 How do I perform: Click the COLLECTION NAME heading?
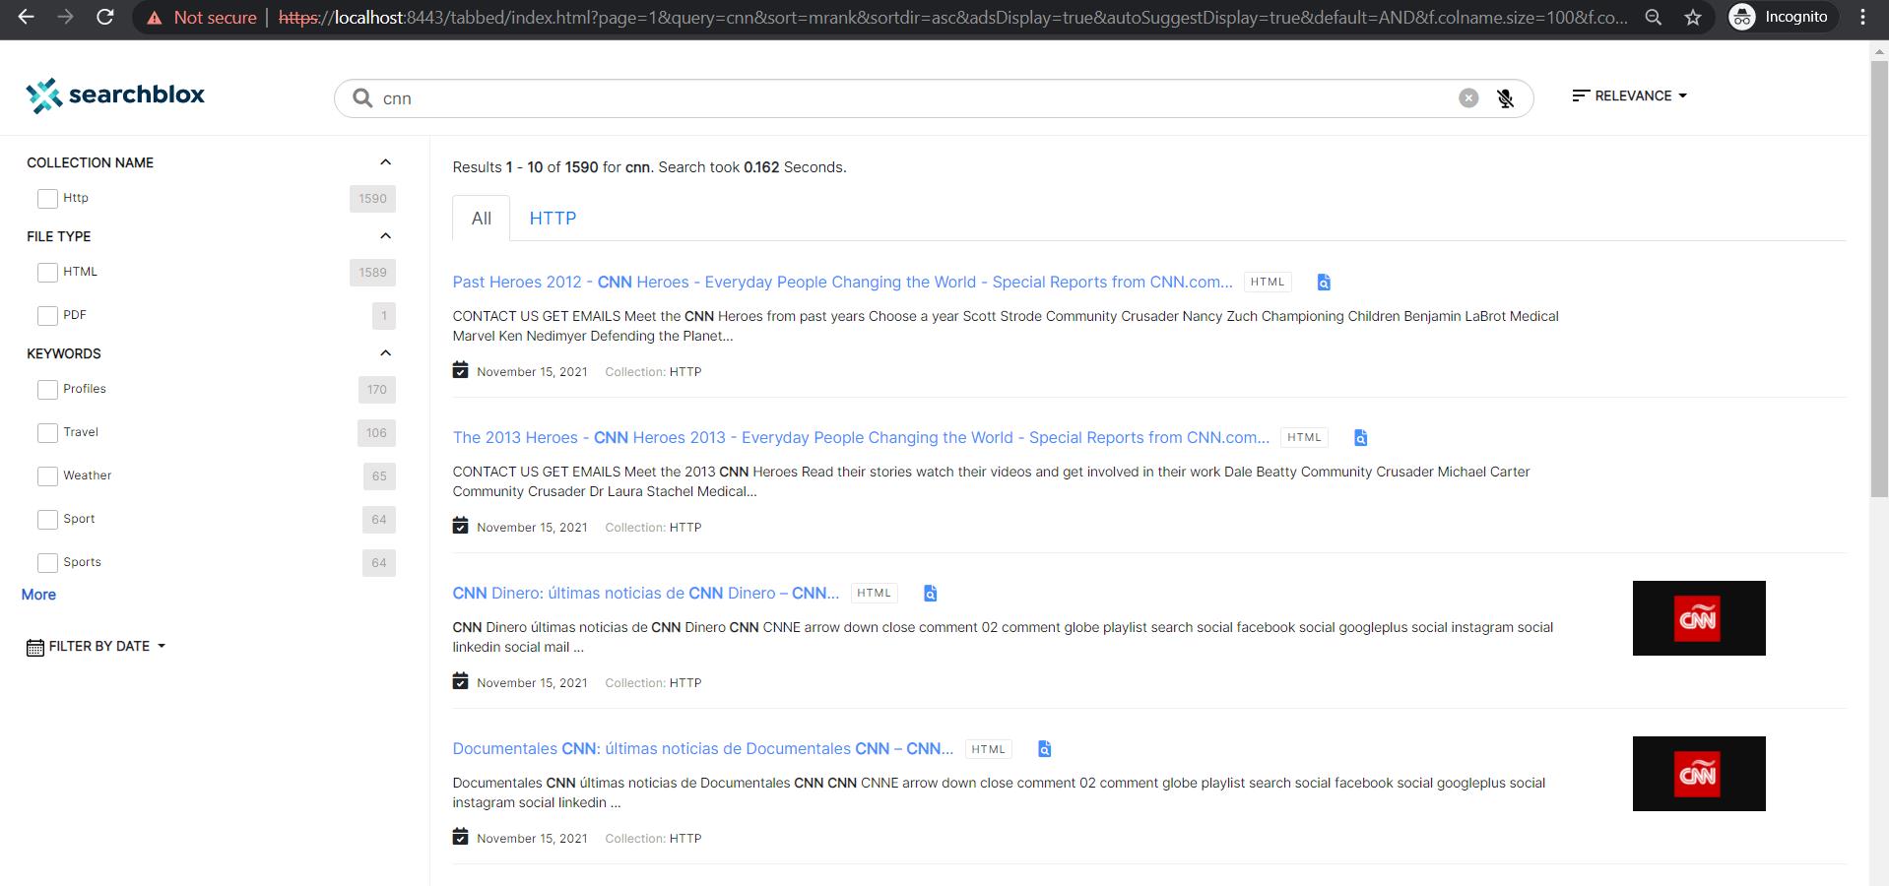click(90, 162)
